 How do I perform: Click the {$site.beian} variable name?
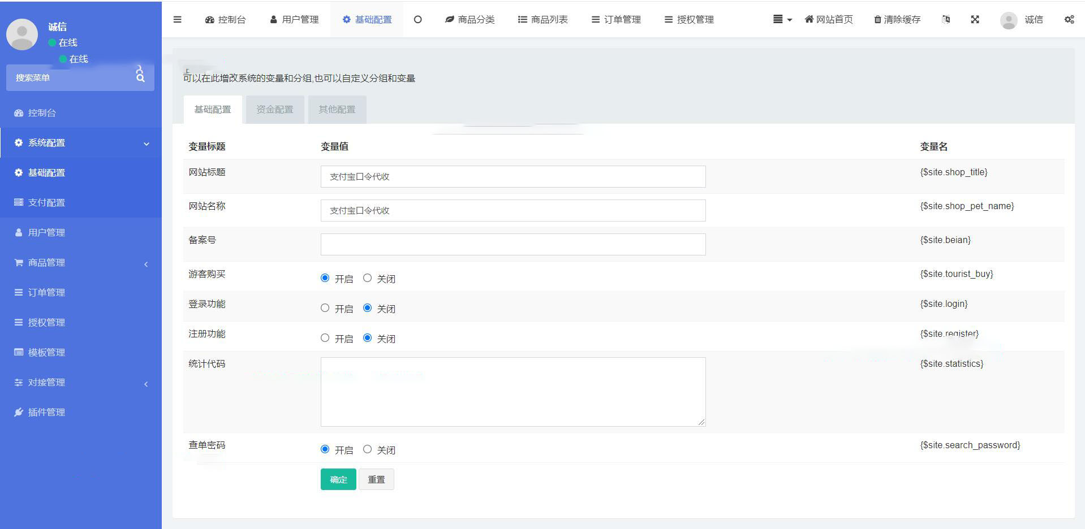(x=945, y=240)
